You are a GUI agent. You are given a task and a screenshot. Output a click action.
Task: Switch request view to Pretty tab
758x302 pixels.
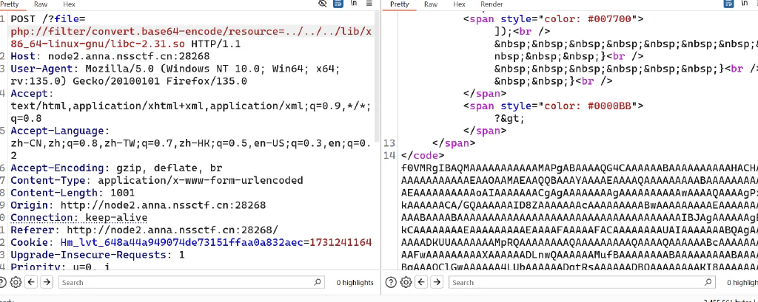[10, 4]
